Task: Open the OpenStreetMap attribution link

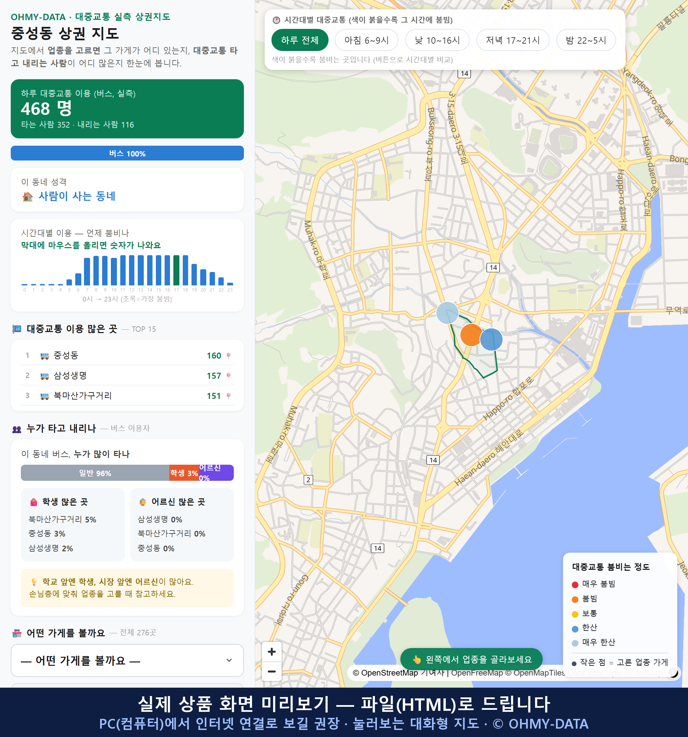Action: coord(385,673)
